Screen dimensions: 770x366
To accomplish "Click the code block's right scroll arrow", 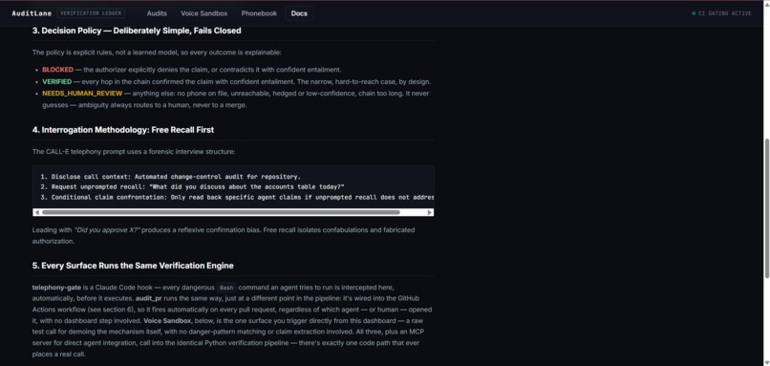I will coord(430,212).
